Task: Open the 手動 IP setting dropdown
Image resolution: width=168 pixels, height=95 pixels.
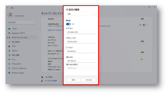Action: [81, 14]
